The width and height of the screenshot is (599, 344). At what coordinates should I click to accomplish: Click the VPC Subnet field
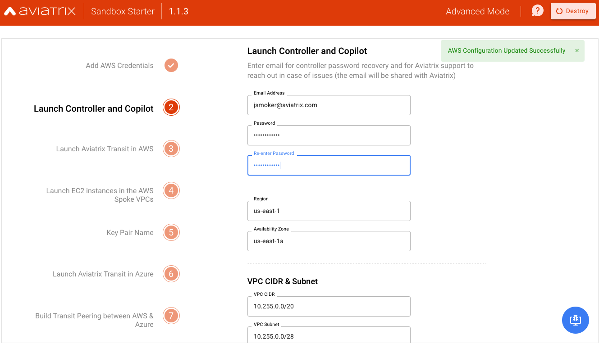click(329, 335)
